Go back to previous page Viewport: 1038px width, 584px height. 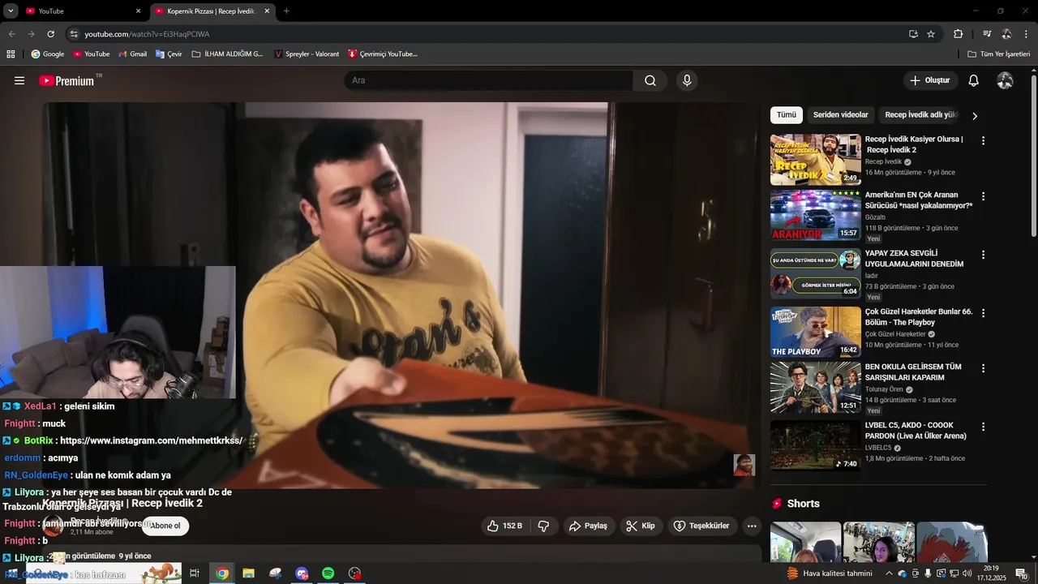(11, 34)
